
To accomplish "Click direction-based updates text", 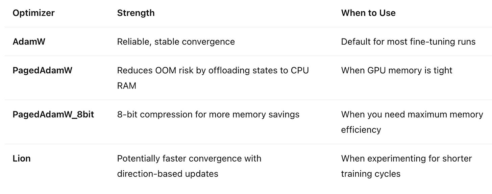I will tap(168, 174).
